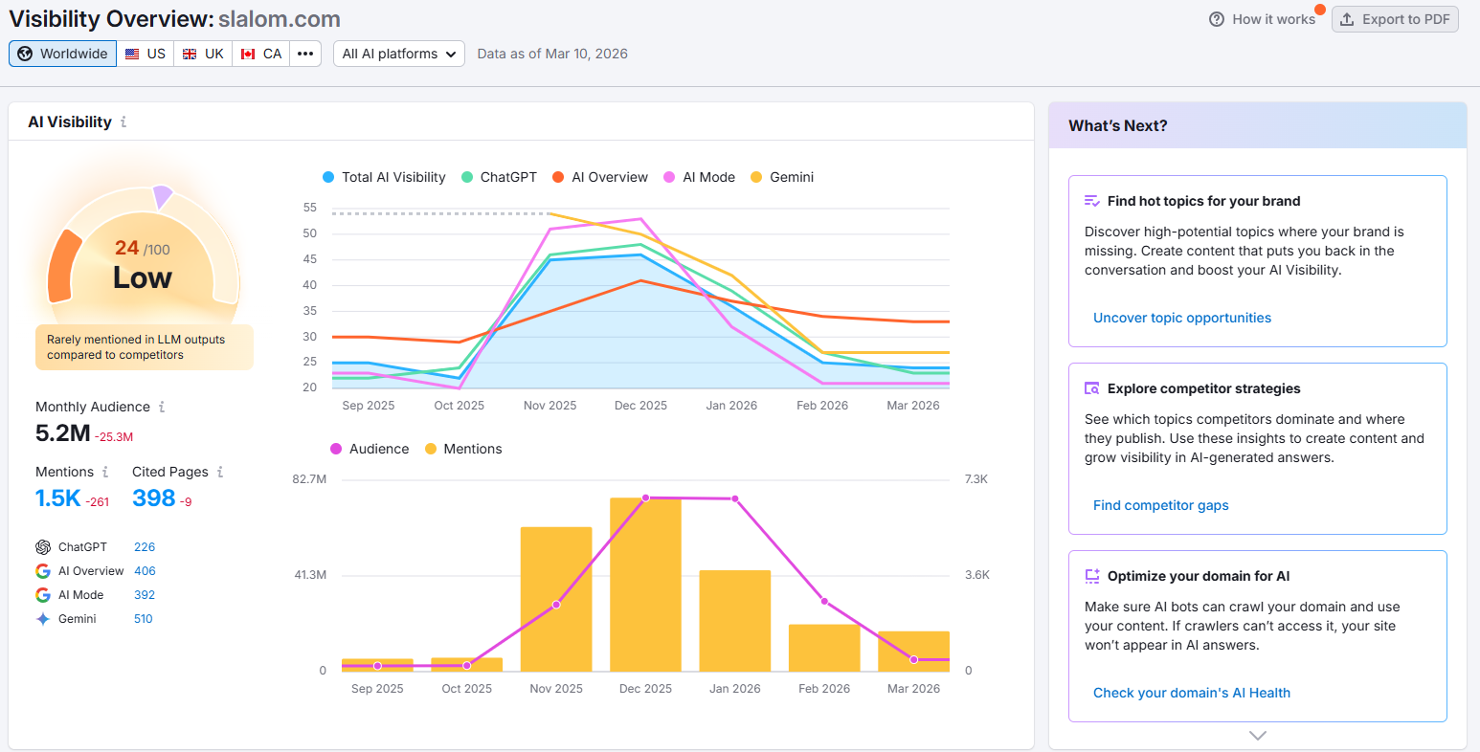
Task: Click the 398 cited pages value
Action: [154, 498]
